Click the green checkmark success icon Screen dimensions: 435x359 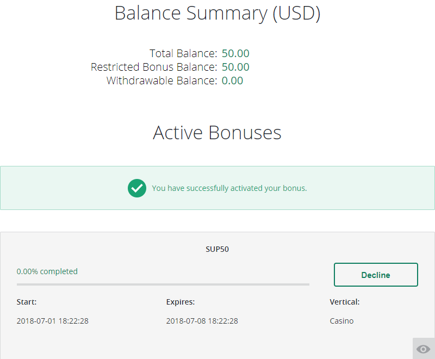[x=137, y=188]
